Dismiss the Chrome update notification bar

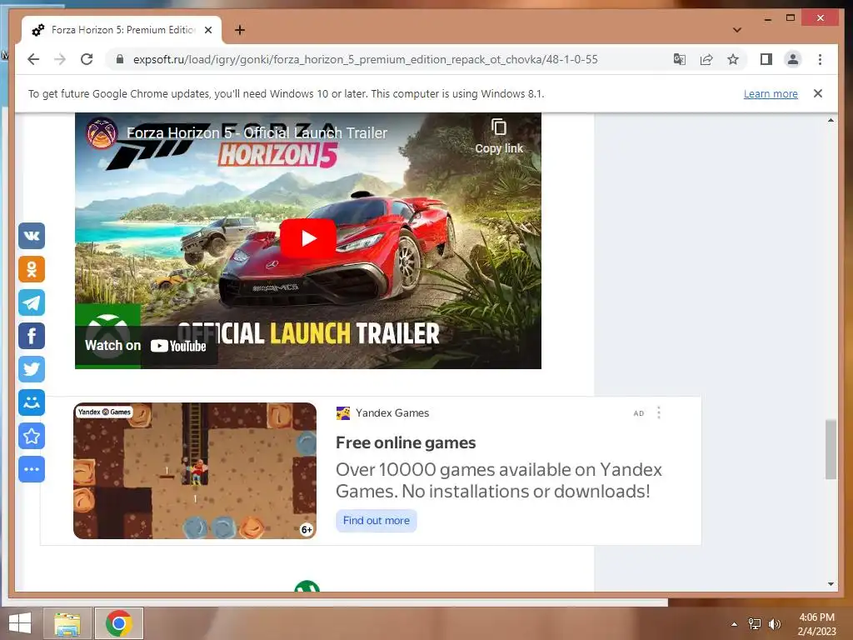818,93
